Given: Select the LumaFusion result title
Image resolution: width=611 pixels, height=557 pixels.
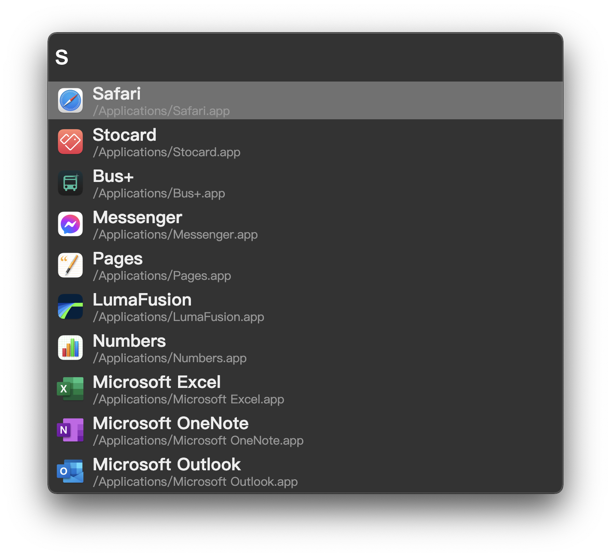Looking at the screenshot, I should tap(142, 300).
